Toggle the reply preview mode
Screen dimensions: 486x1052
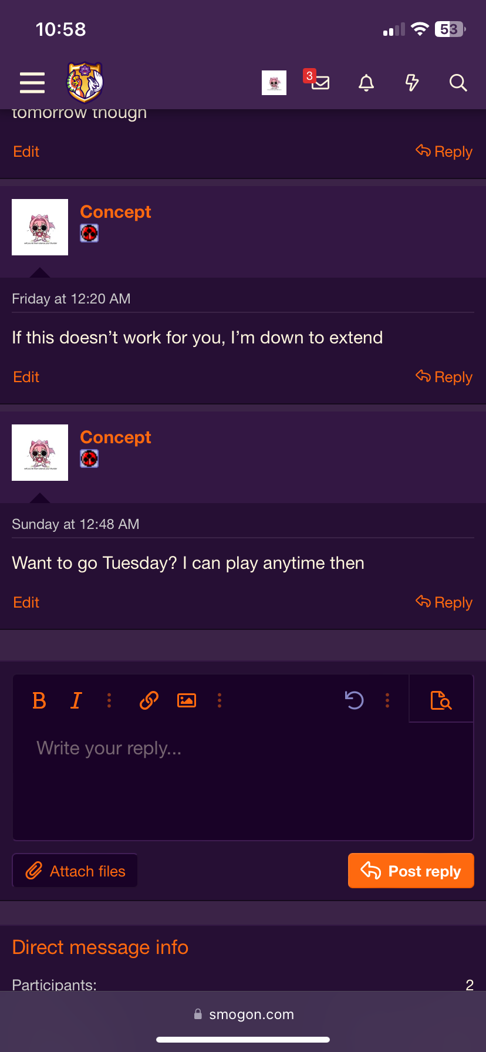[x=441, y=700]
